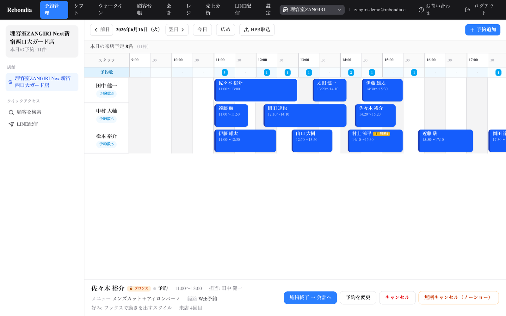Select 太田 健一 13:20〜14:10 appointment
The height and width of the screenshot is (316, 506).
pos(330,90)
